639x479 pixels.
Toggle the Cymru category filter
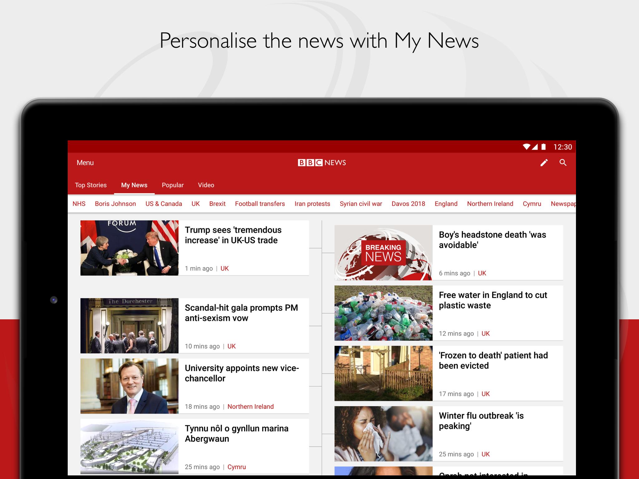coord(532,203)
